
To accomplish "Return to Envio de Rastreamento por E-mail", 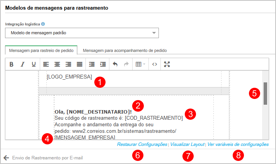I will [47, 158].
